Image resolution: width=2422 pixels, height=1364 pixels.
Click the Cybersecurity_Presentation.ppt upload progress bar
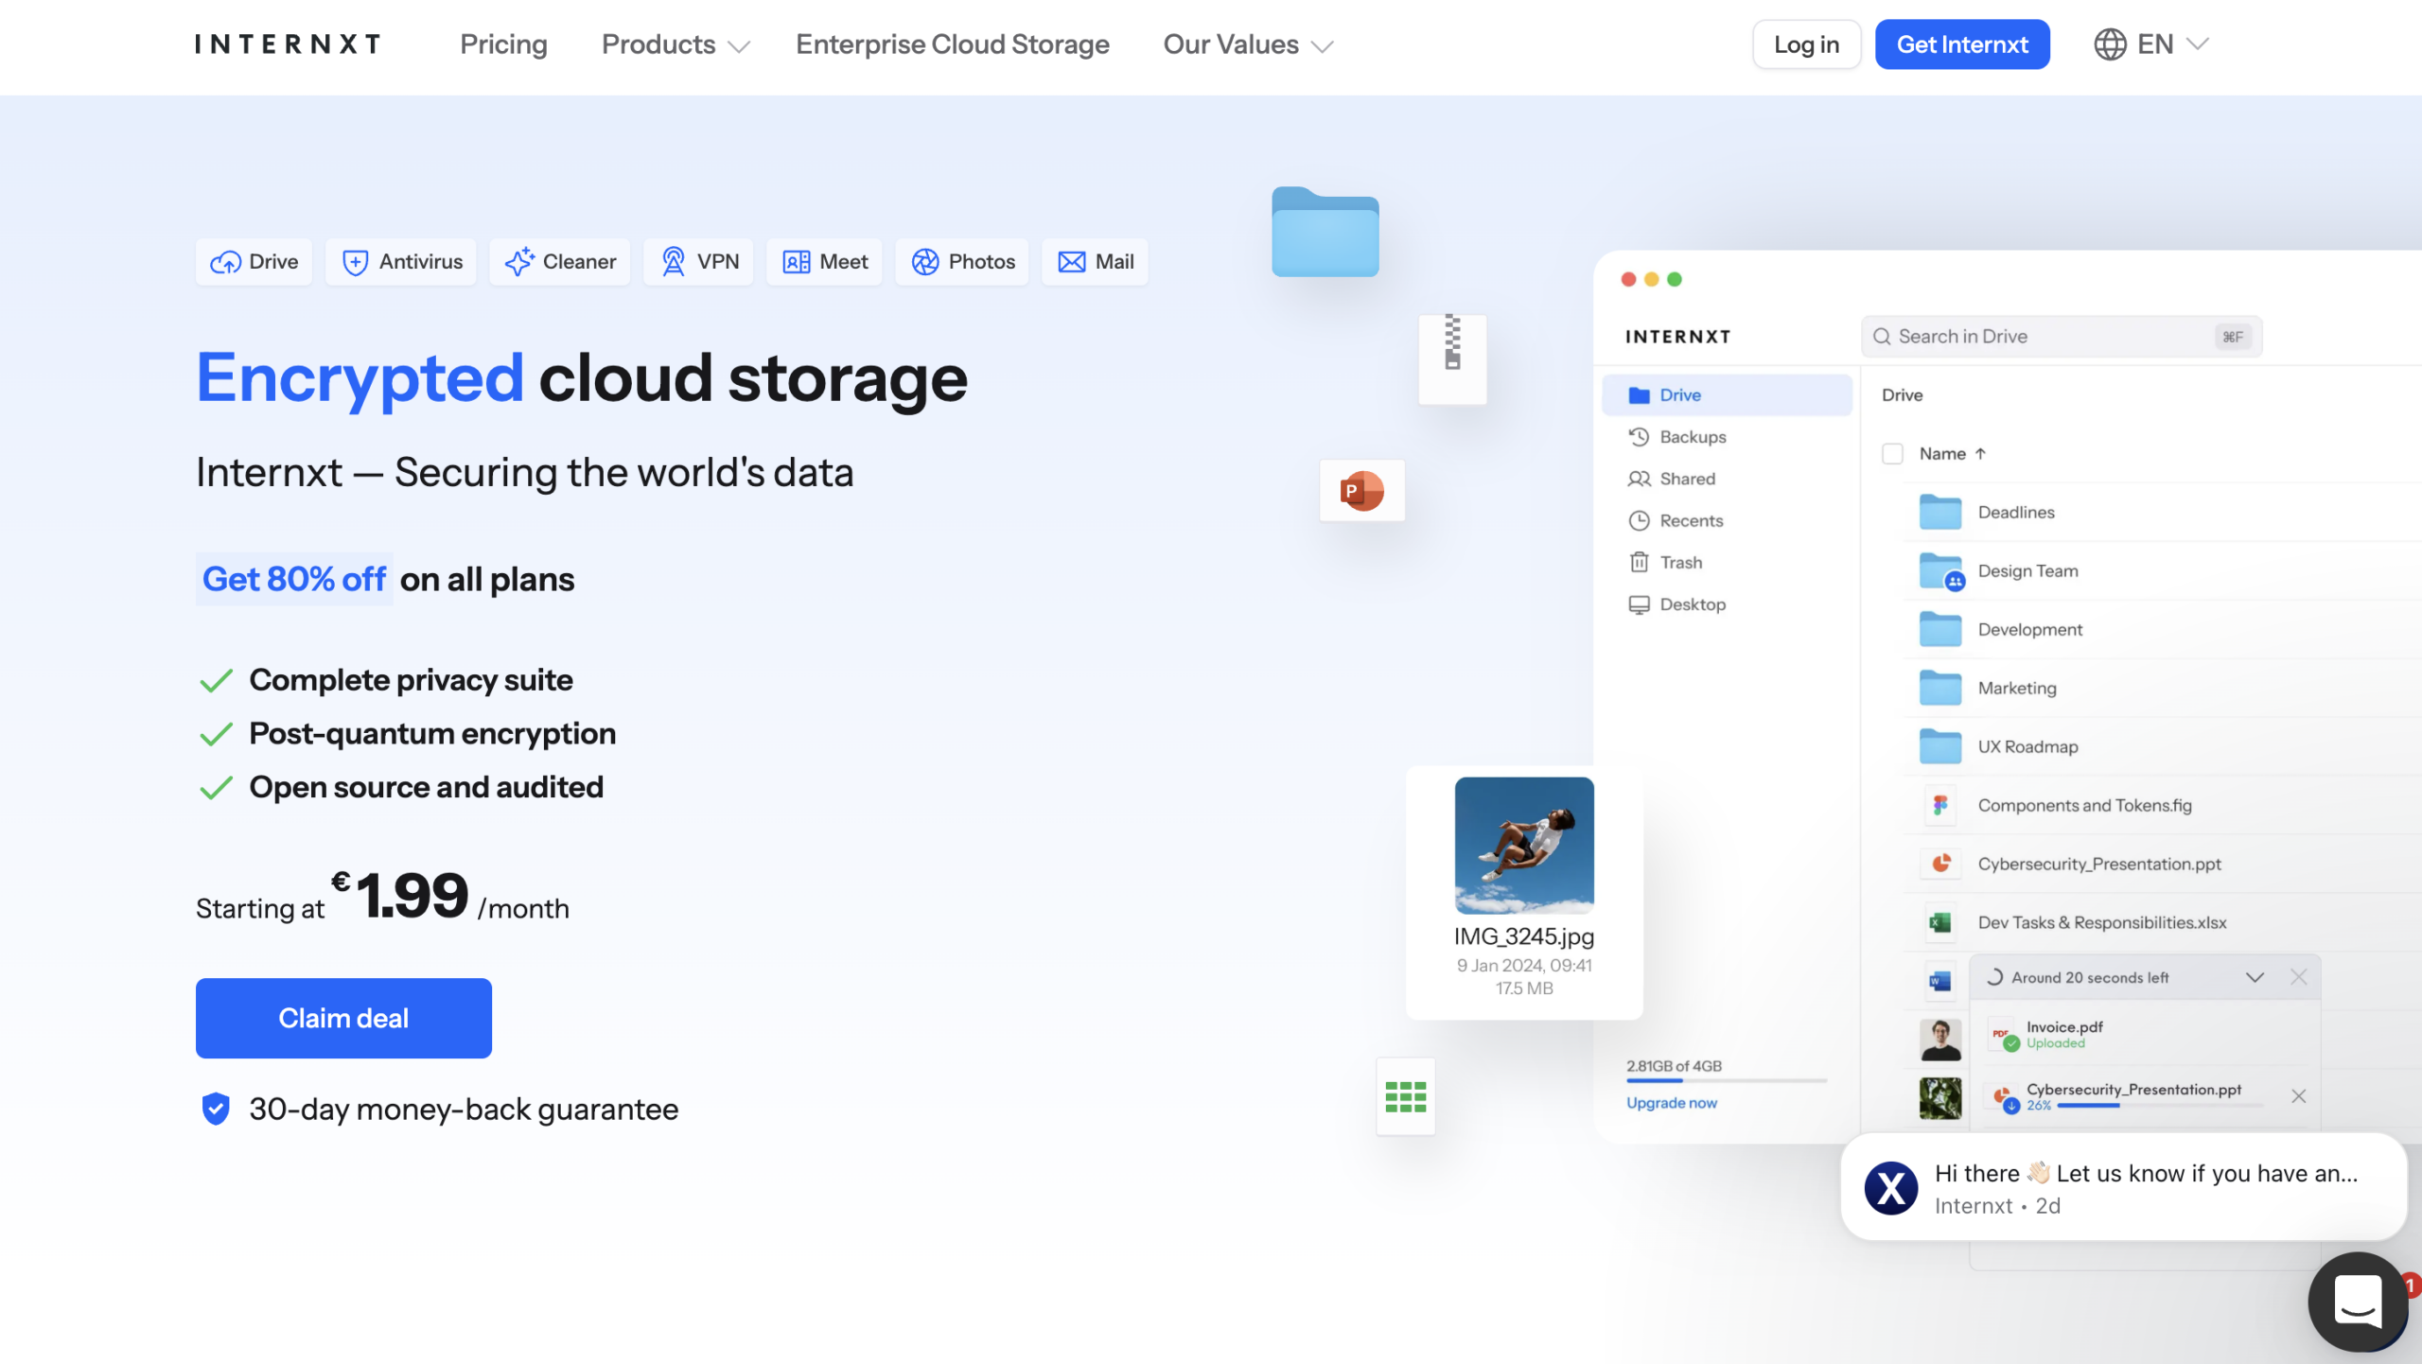(2160, 1106)
